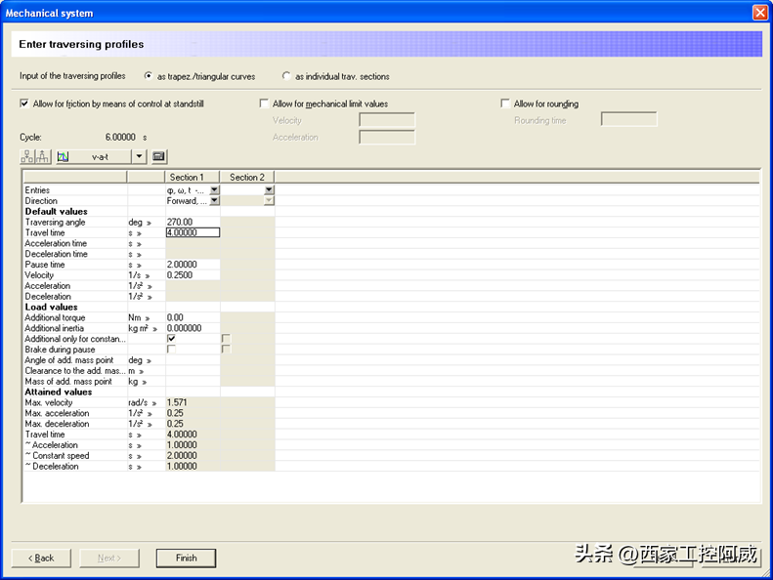Click the Finish button
The height and width of the screenshot is (580, 773).
pyautogui.click(x=186, y=558)
